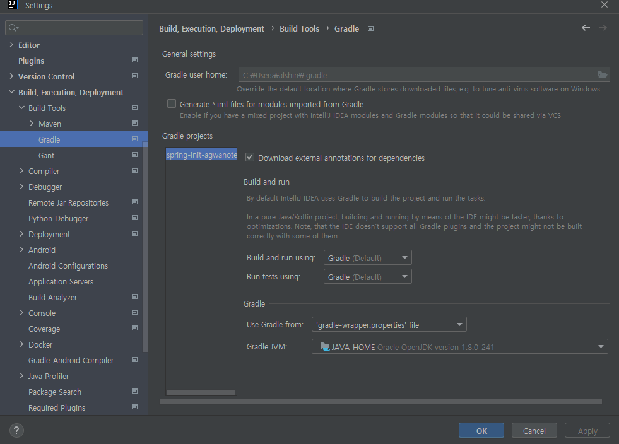Click the project-level icon beside Plugins
Viewport: 619px width, 444px height.
click(134, 60)
